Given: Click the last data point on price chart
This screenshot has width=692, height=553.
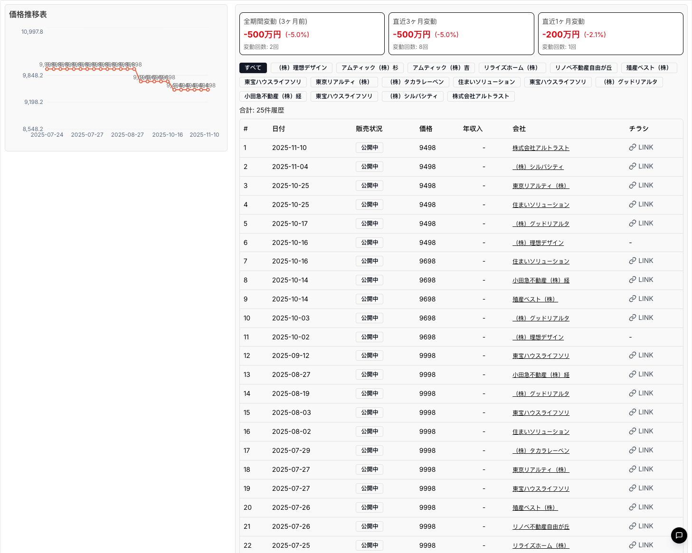Looking at the screenshot, I should (208, 90).
